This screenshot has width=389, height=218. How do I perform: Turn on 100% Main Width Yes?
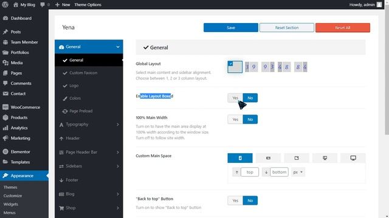(x=235, y=119)
